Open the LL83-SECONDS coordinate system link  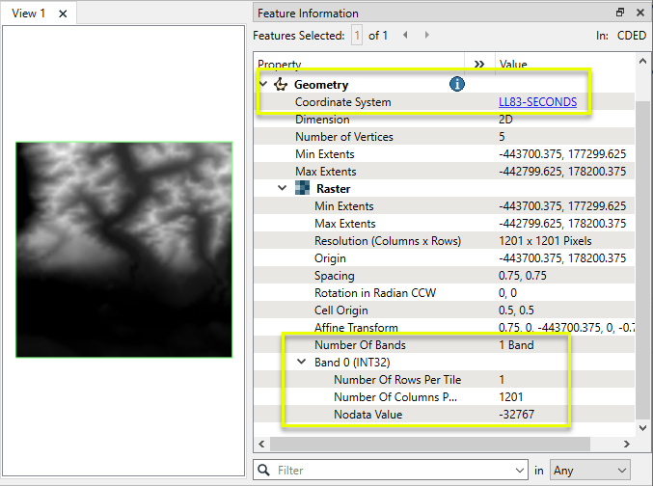(x=537, y=102)
